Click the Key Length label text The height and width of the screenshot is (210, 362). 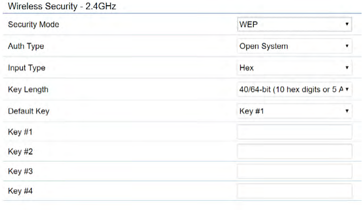[x=28, y=89]
